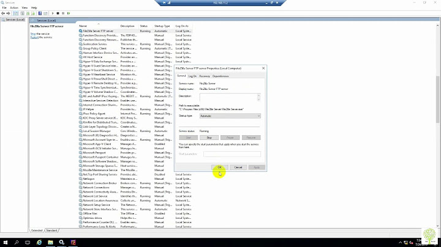Click the toolbar Export List icon
This screenshot has width=441, height=247.
click(33, 13)
